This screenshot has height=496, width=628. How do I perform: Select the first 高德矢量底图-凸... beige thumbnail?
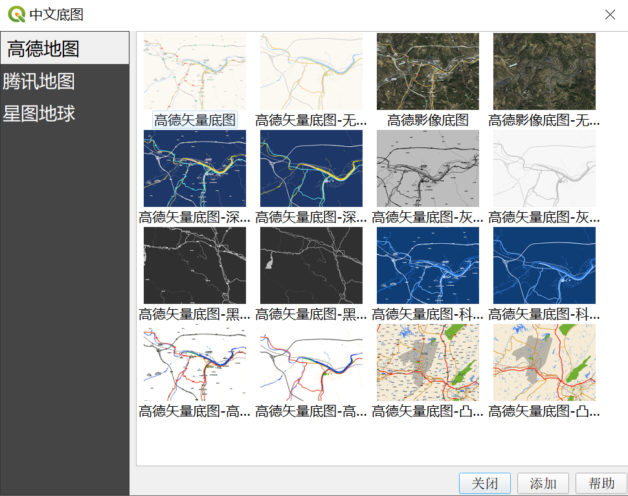coord(428,362)
